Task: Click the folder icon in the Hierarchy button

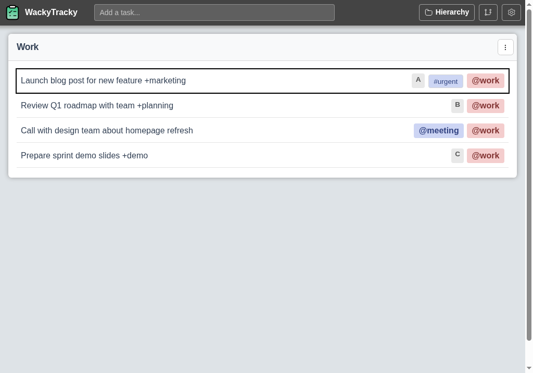Action: (428, 12)
